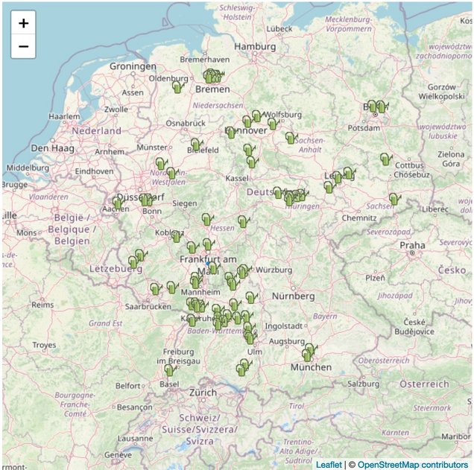Click the green marker near Aachen

(118, 203)
